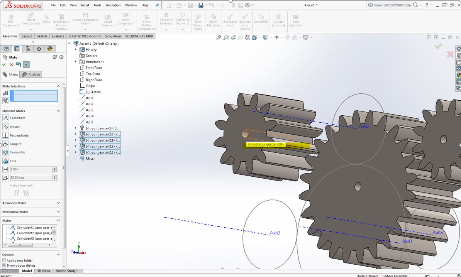
Task: Toggle the Keep Visible pushpin in Mate panel
Action: (x=26, y=65)
